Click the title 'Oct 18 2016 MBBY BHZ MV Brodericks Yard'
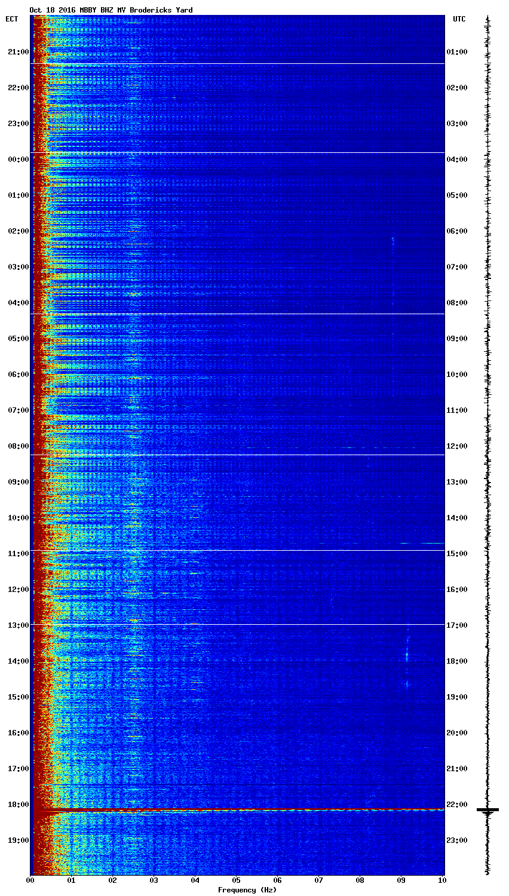Viewport: 509px width, 896px height. point(111,10)
